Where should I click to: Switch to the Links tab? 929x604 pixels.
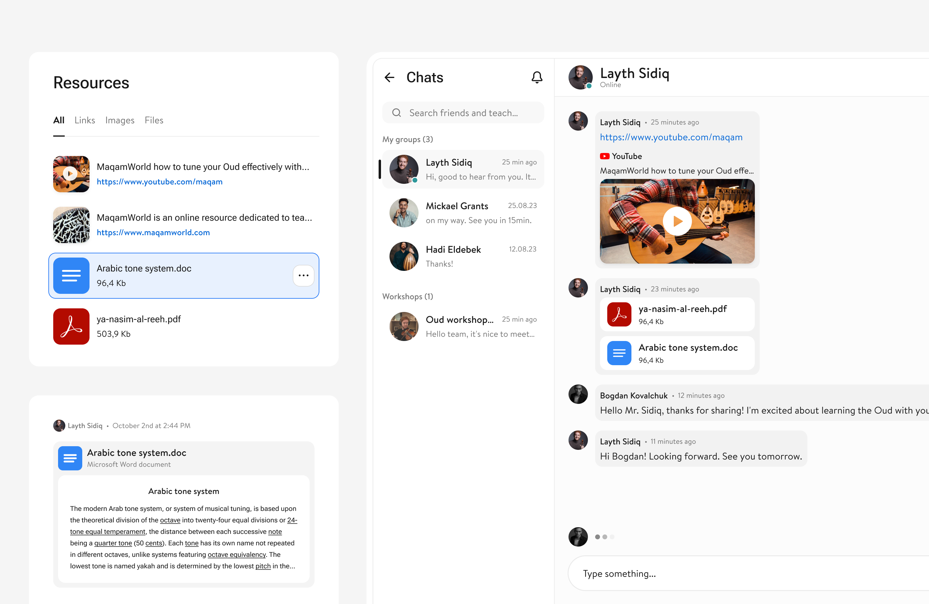[x=85, y=120]
